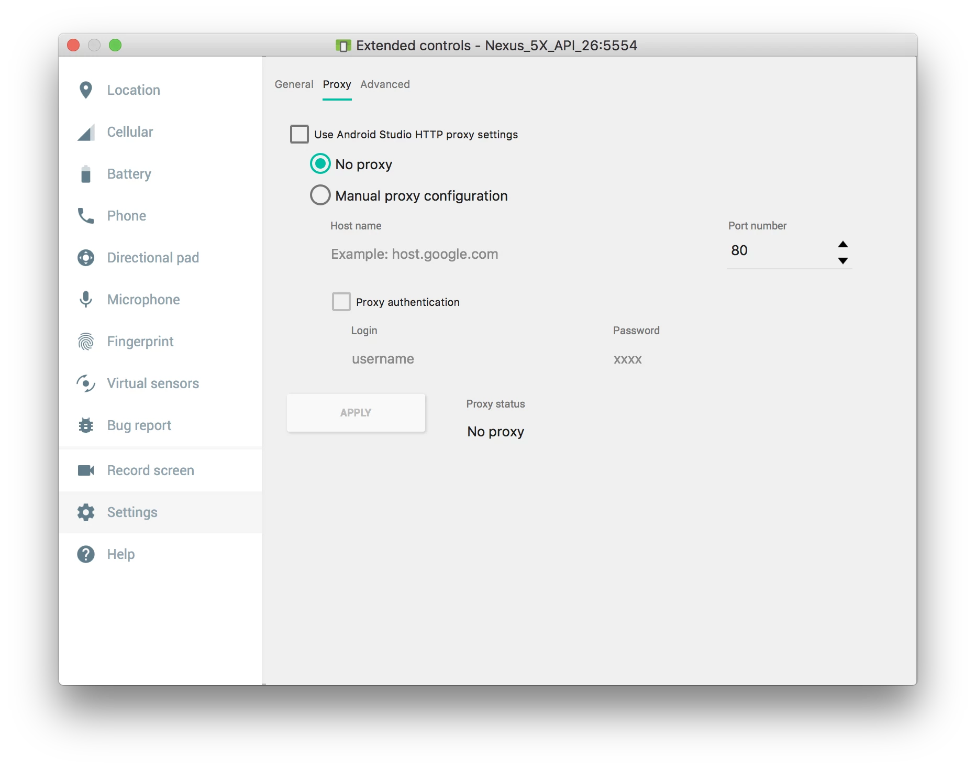Click the emulator icon in title bar
976x769 pixels.
pos(343,46)
